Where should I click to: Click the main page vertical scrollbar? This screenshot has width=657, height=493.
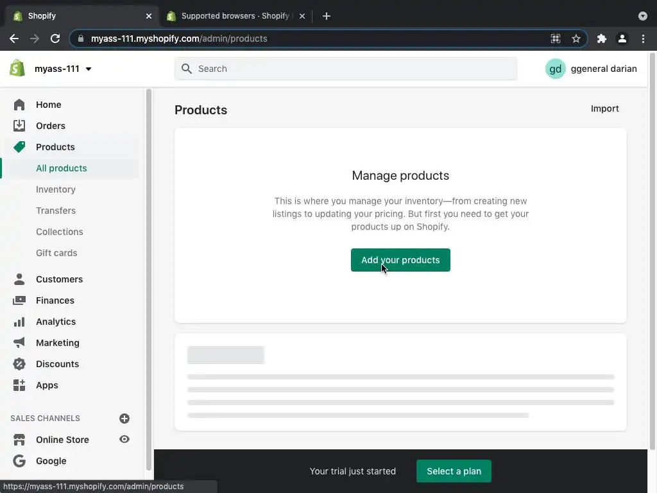(x=653, y=252)
